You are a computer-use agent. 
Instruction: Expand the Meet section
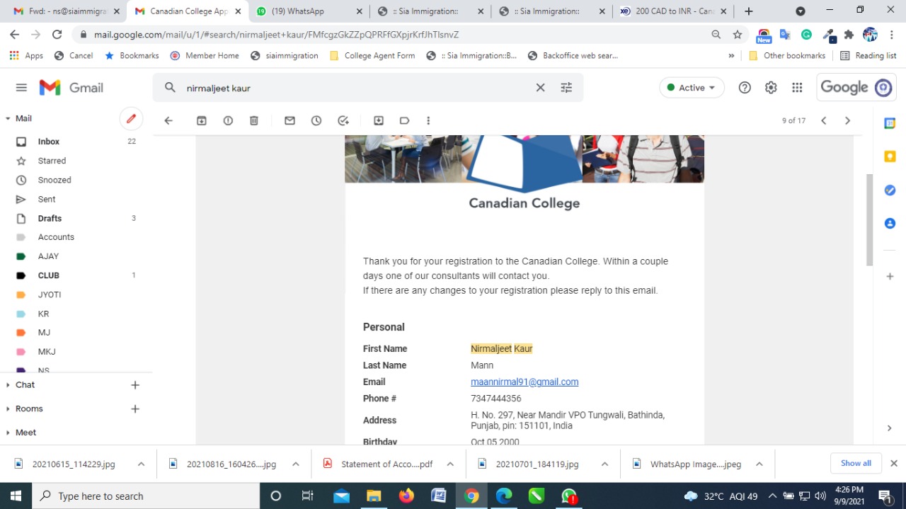[8, 433]
